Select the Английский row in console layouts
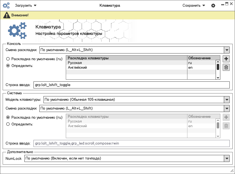This screenshot has width=235, height=174. 126,68
